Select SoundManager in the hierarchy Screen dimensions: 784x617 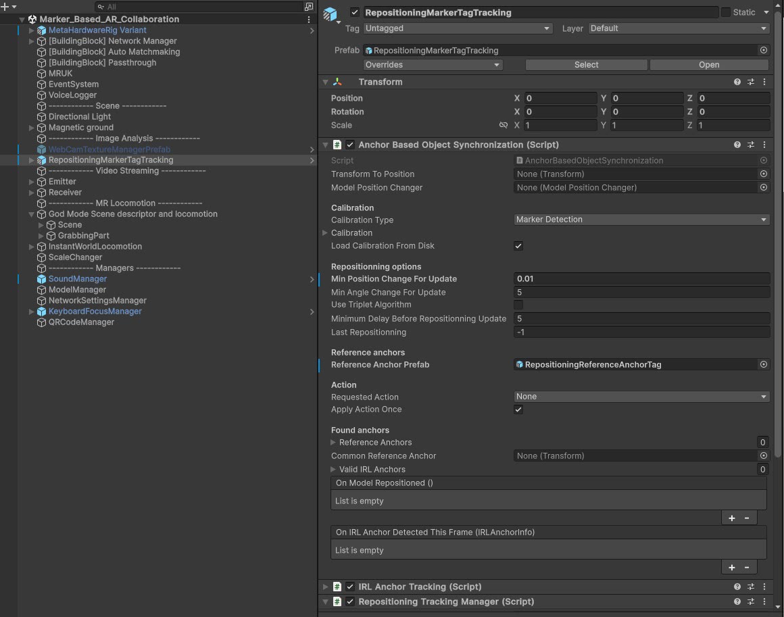point(77,279)
